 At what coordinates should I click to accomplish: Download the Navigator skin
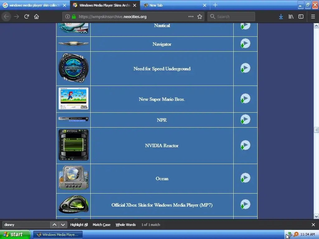245,44
